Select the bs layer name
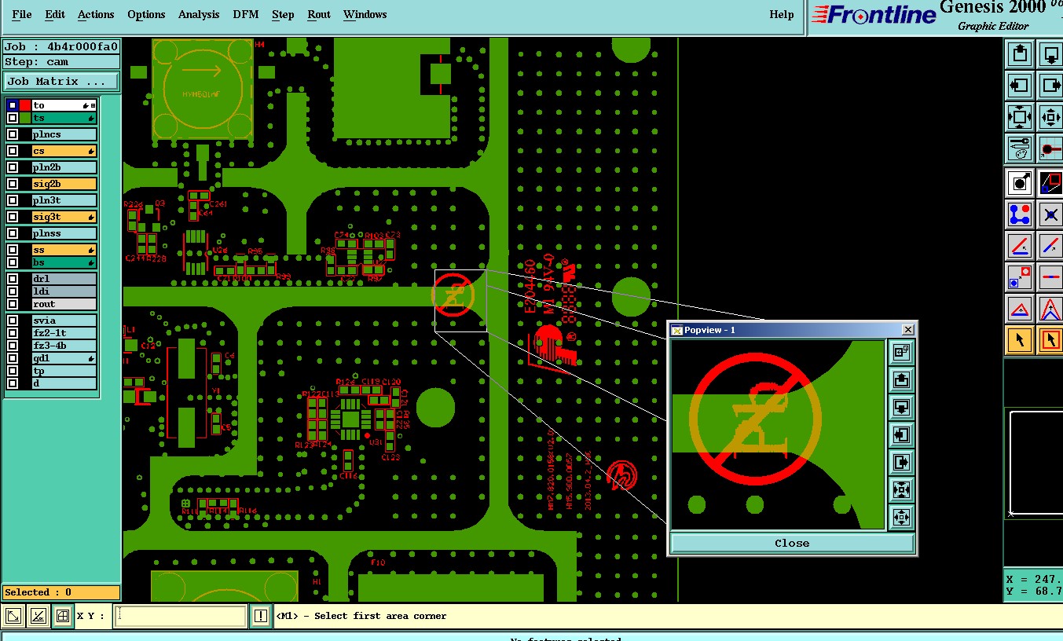This screenshot has width=1063, height=641. pos(64,262)
